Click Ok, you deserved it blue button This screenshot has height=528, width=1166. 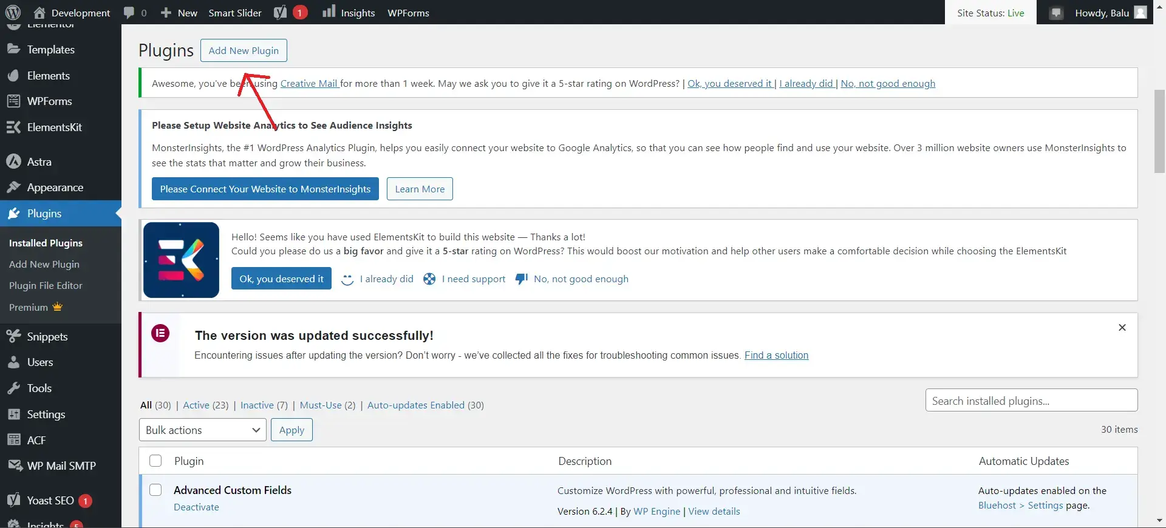pyautogui.click(x=281, y=279)
